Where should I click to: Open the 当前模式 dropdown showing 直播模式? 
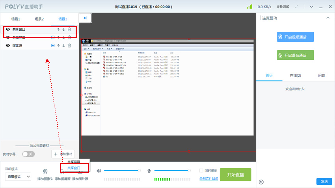pyautogui.click(x=17, y=177)
